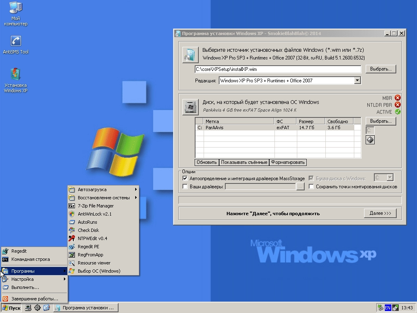The width and height of the screenshot is (417, 313).
Task: Click the 13:43 taskbar clock
Action: 407,308
